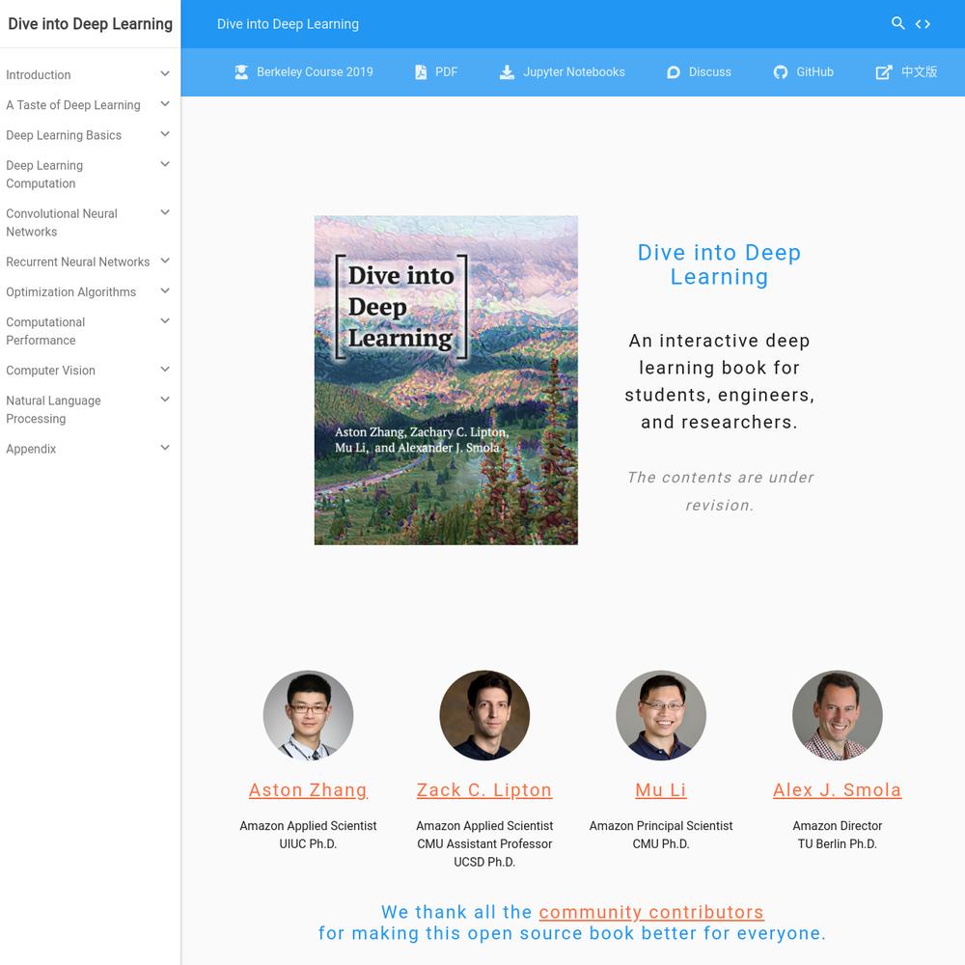The width and height of the screenshot is (965, 965).
Task: Open Computational Performance section
Action: click(x=45, y=331)
